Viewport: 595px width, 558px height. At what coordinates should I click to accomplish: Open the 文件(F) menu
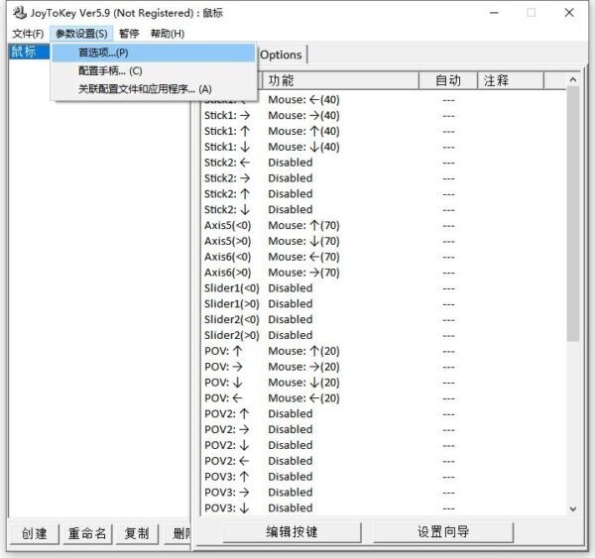(x=28, y=34)
